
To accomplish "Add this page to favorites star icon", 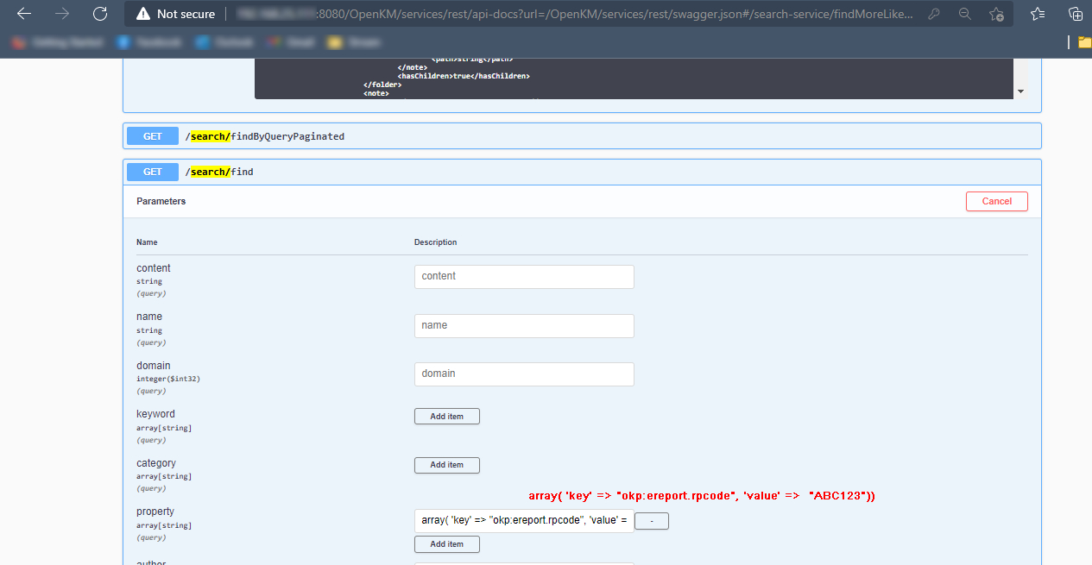I will click(996, 14).
